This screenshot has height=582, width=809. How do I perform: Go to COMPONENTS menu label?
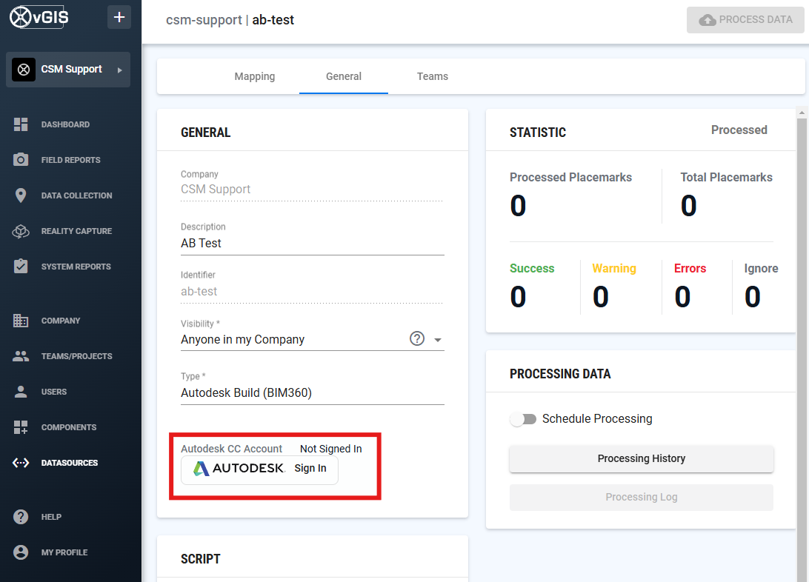pyautogui.click(x=69, y=428)
